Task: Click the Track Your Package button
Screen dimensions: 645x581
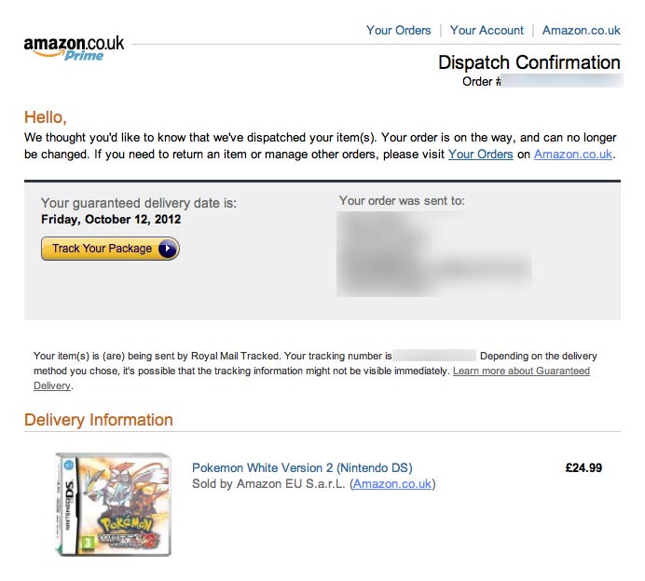Action: point(110,249)
